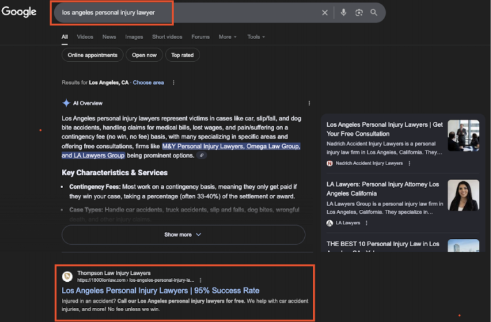The height and width of the screenshot is (322, 491).
Task: Apply the Online appointments filter chip
Action: click(x=92, y=55)
